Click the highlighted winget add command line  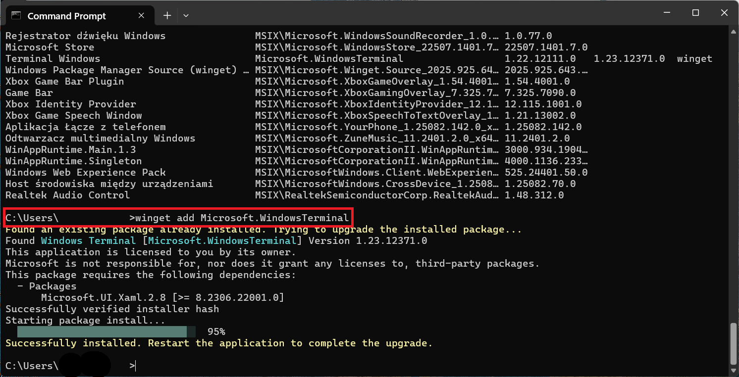pos(178,218)
